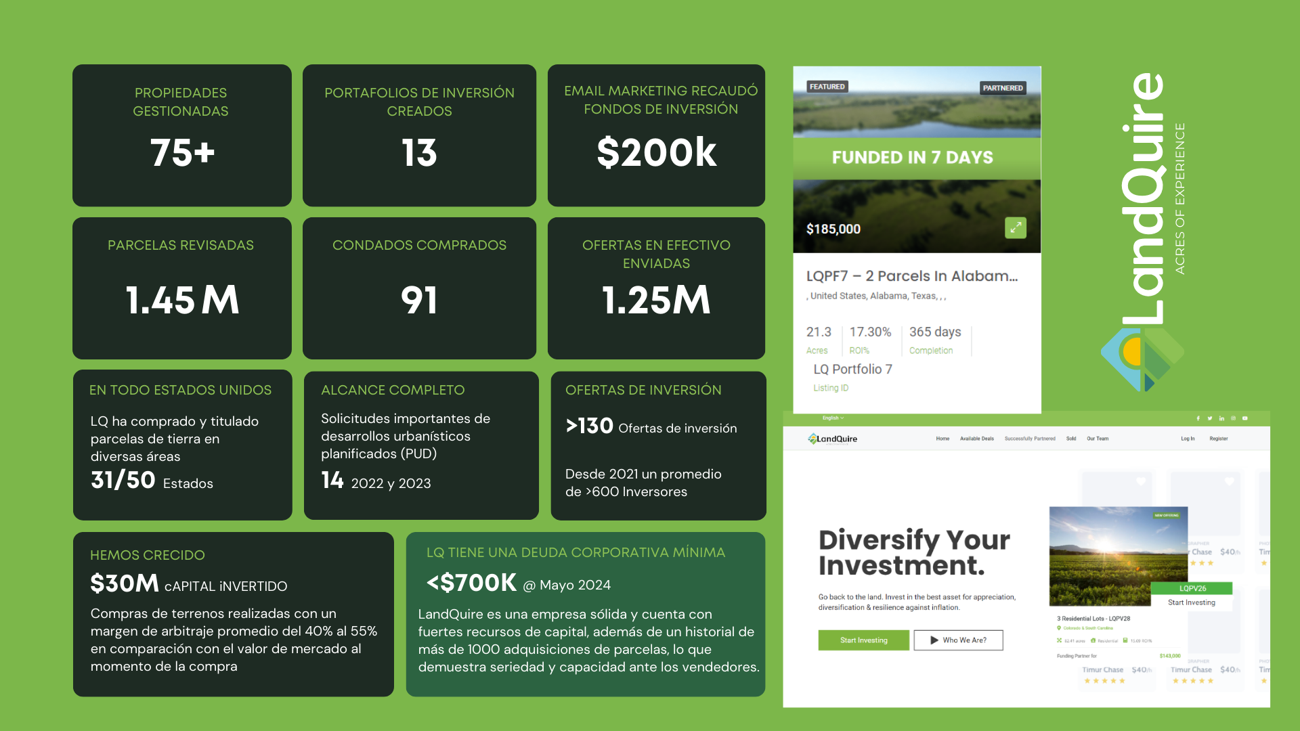Click the 365 days completion value

tap(935, 332)
